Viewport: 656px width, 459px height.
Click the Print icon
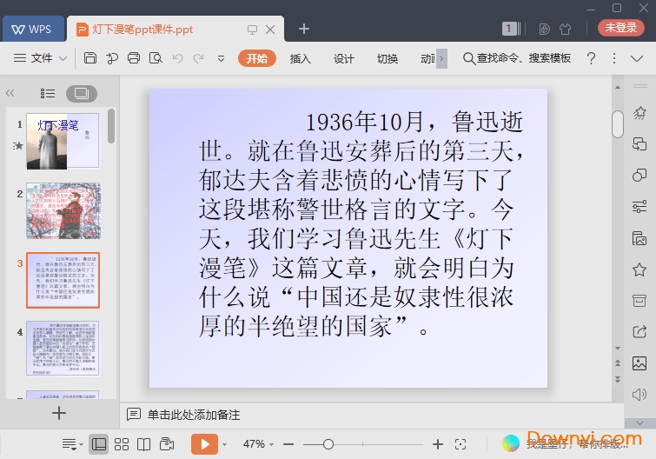[134, 58]
